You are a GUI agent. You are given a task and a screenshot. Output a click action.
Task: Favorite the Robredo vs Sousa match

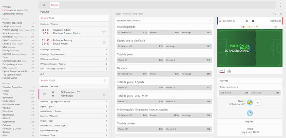104,42
